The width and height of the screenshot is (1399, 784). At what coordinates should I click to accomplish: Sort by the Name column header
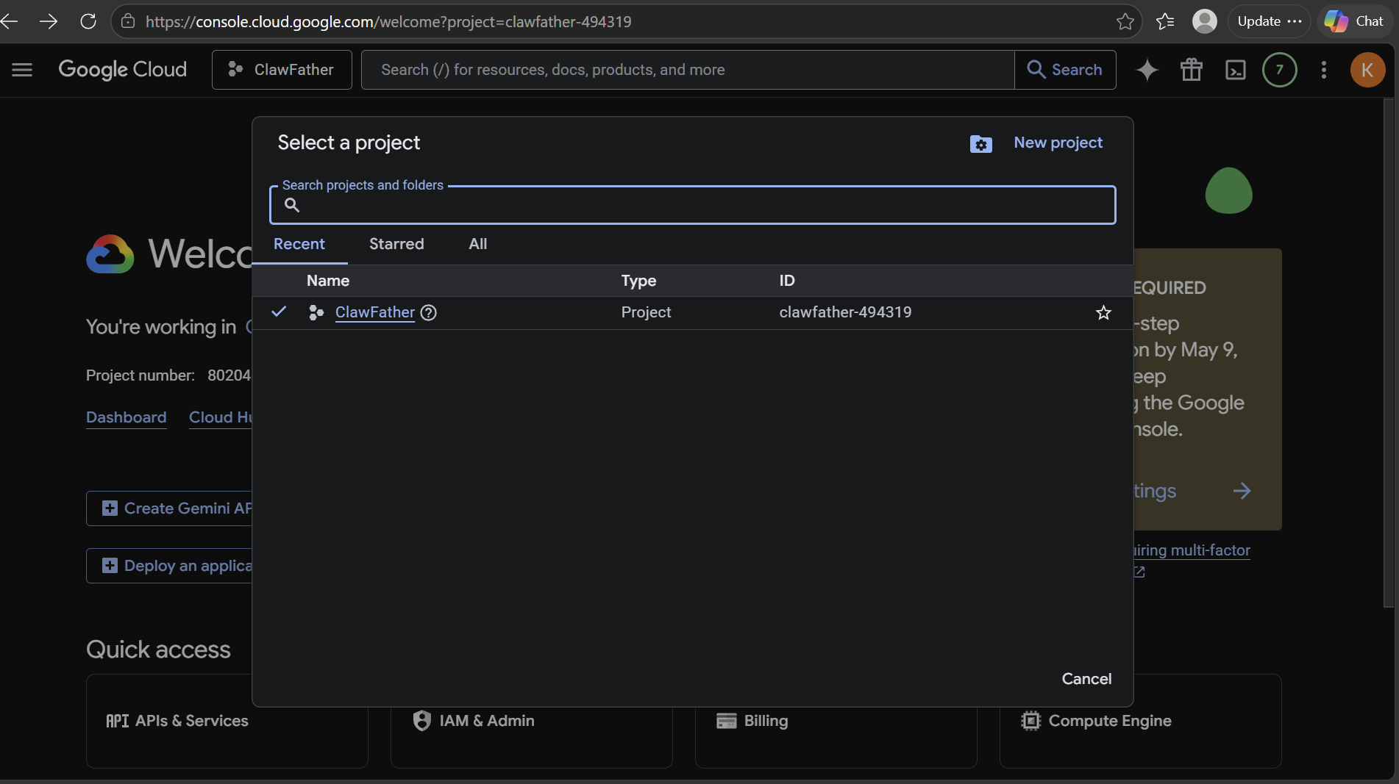[328, 281]
